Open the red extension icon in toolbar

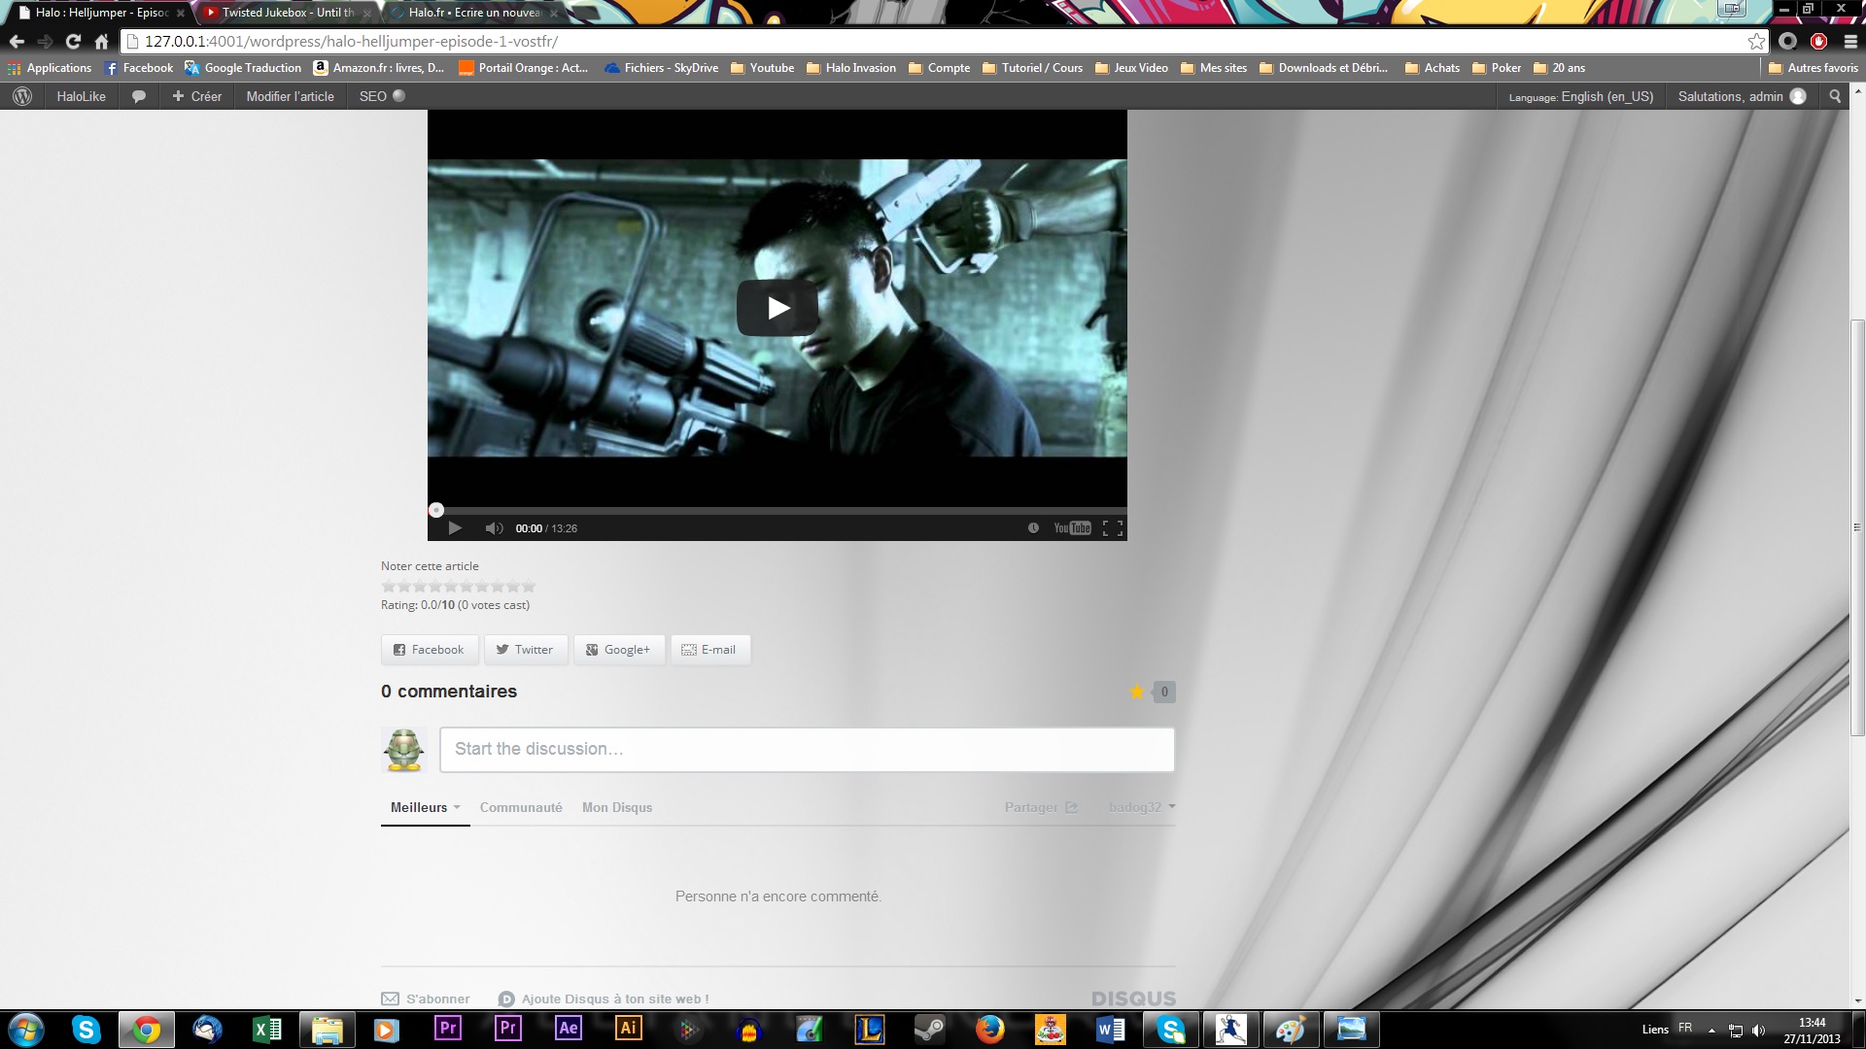pyautogui.click(x=1818, y=42)
